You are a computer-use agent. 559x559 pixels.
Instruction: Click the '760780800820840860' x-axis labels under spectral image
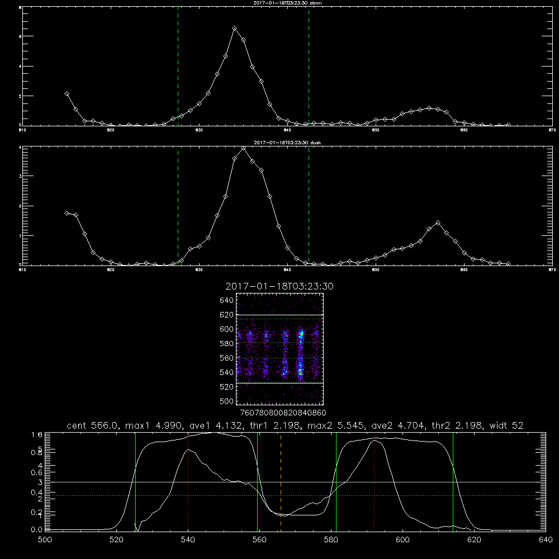coord(283,413)
